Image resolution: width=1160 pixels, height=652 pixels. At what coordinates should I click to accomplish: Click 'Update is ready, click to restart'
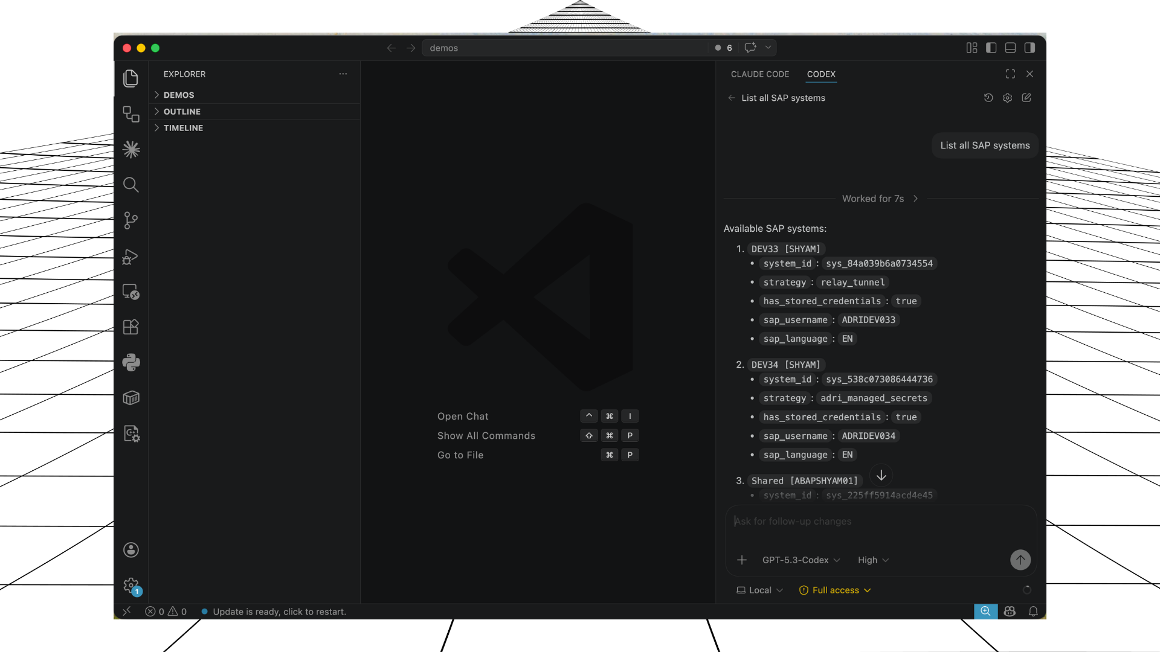coord(279,611)
